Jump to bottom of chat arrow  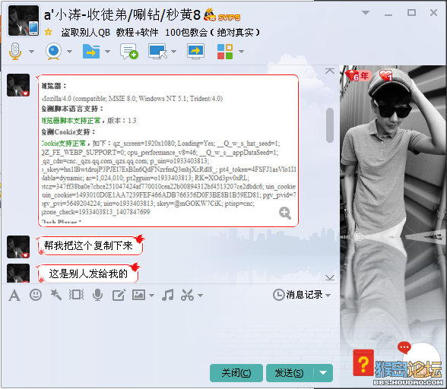[330, 277]
